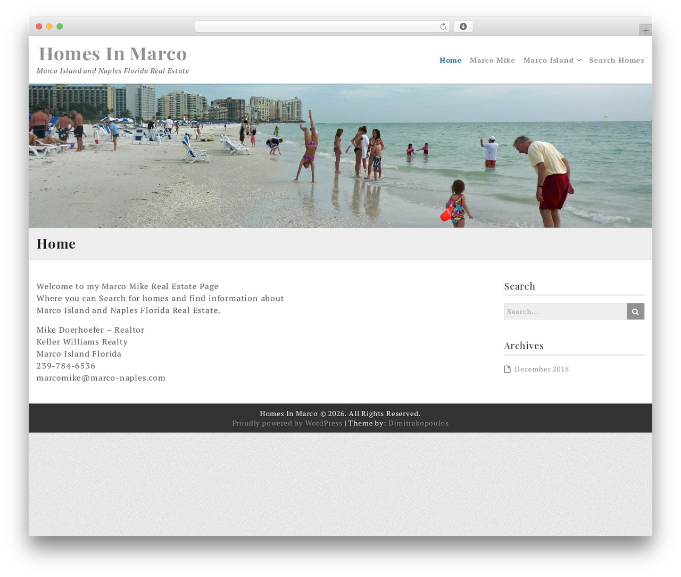Viewport: 681px width, 577px height.
Task: Close the window with the red button
Action: pos(39,27)
